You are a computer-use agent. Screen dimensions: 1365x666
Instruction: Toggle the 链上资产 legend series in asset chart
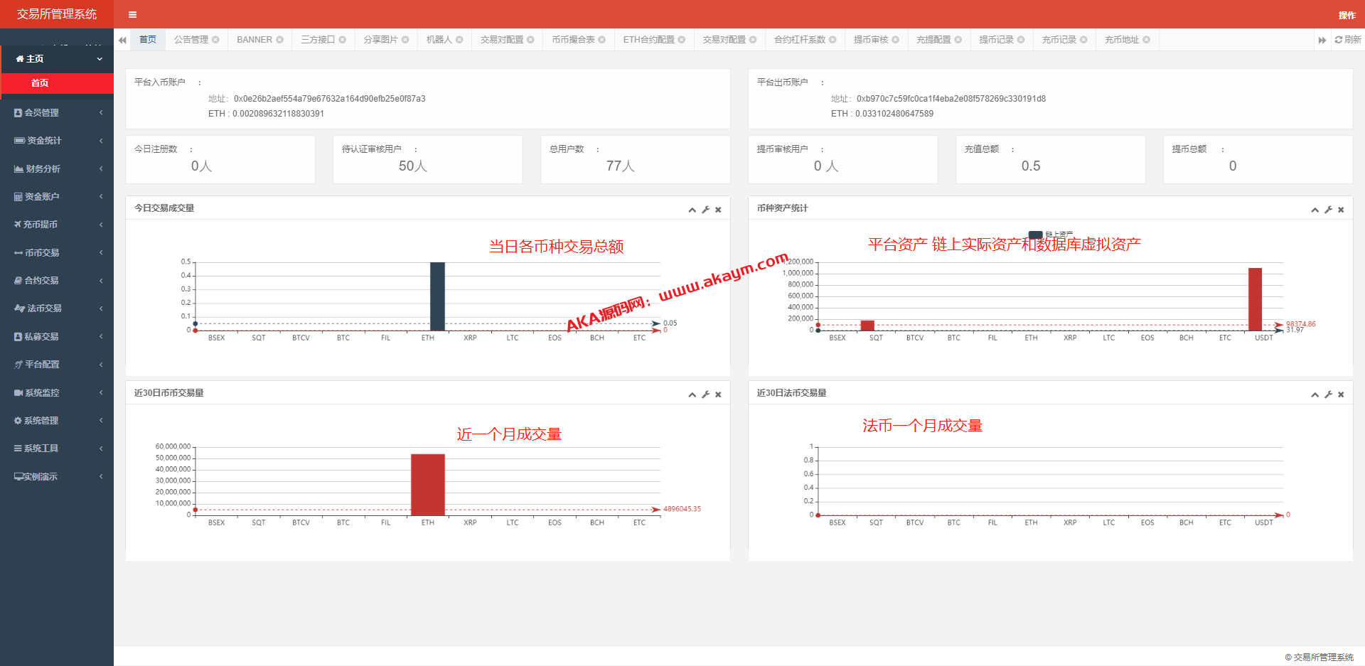pyautogui.click(x=1036, y=235)
